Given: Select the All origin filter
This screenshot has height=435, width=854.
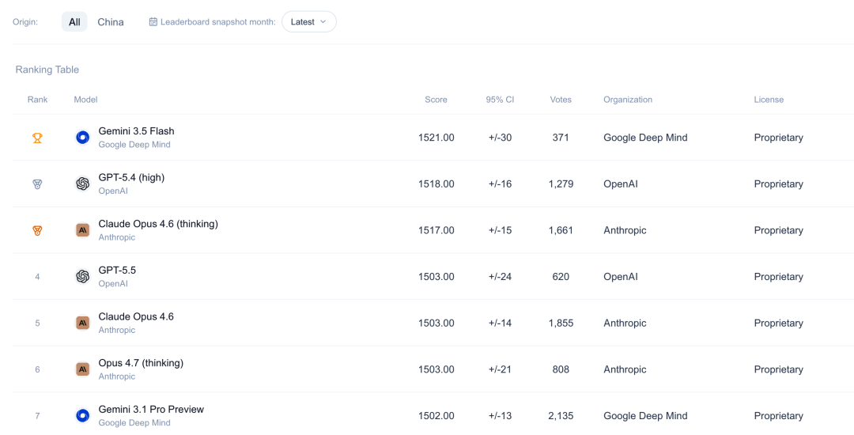Looking at the screenshot, I should click(x=74, y=22).
